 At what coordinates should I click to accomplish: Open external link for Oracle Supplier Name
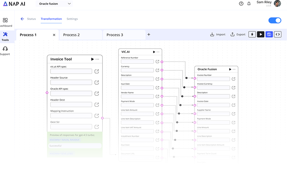pos(233,114)
